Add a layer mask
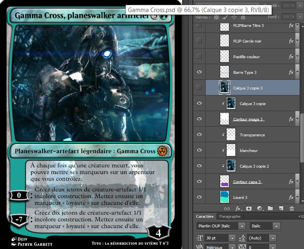304x249 pixels. 249,209
